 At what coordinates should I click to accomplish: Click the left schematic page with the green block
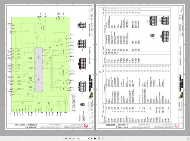(50, 67)
